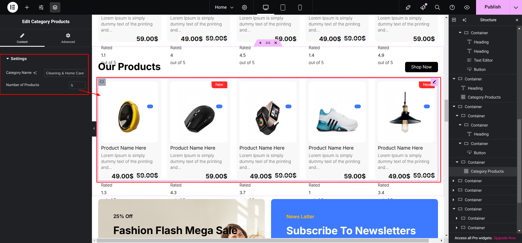Click the help question mark icon
This screenshot has height=243, width=522.
tap(452, 7)
